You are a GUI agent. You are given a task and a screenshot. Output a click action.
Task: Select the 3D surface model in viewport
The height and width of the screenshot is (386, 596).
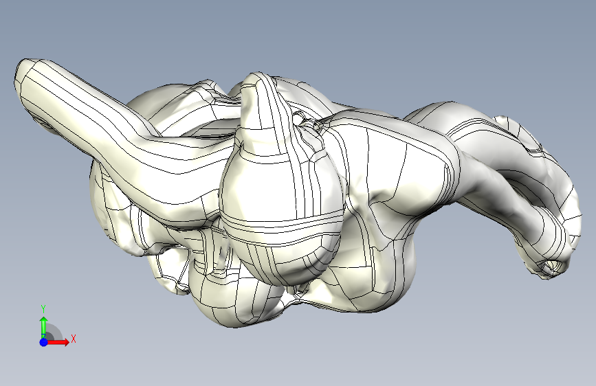[298, 193]
